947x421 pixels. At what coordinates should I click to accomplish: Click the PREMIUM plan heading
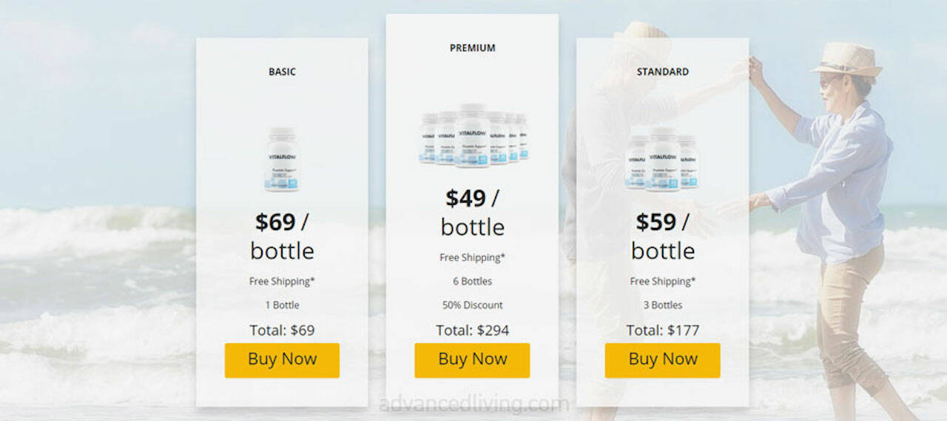click(x=473, y=48)
